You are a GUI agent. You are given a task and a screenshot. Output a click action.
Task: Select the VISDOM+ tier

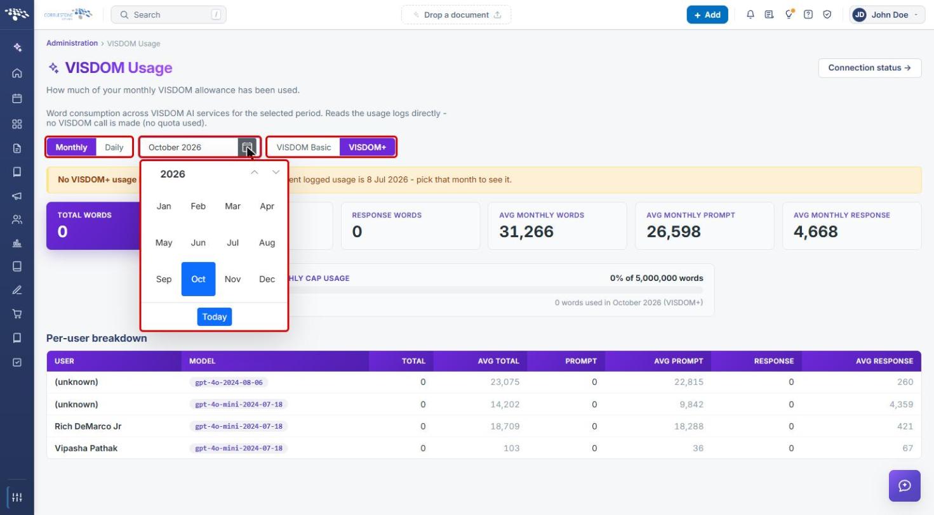click(x=368, y=147)
